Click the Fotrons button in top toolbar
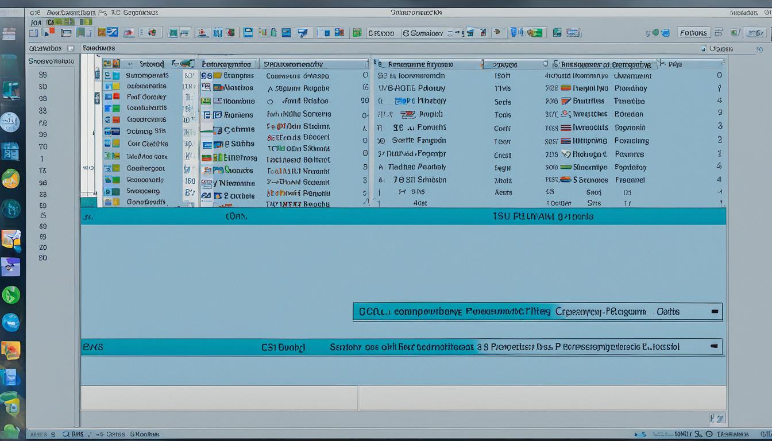772x441 pixels. (x=694, y=33)
